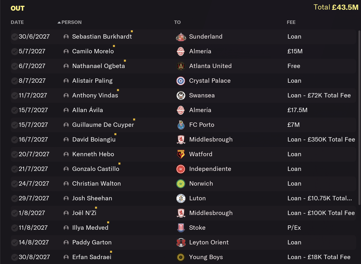Viewport: 361px width, 264px height.
Task: Sort by the TO column header
Action: [x=177, y=22]
